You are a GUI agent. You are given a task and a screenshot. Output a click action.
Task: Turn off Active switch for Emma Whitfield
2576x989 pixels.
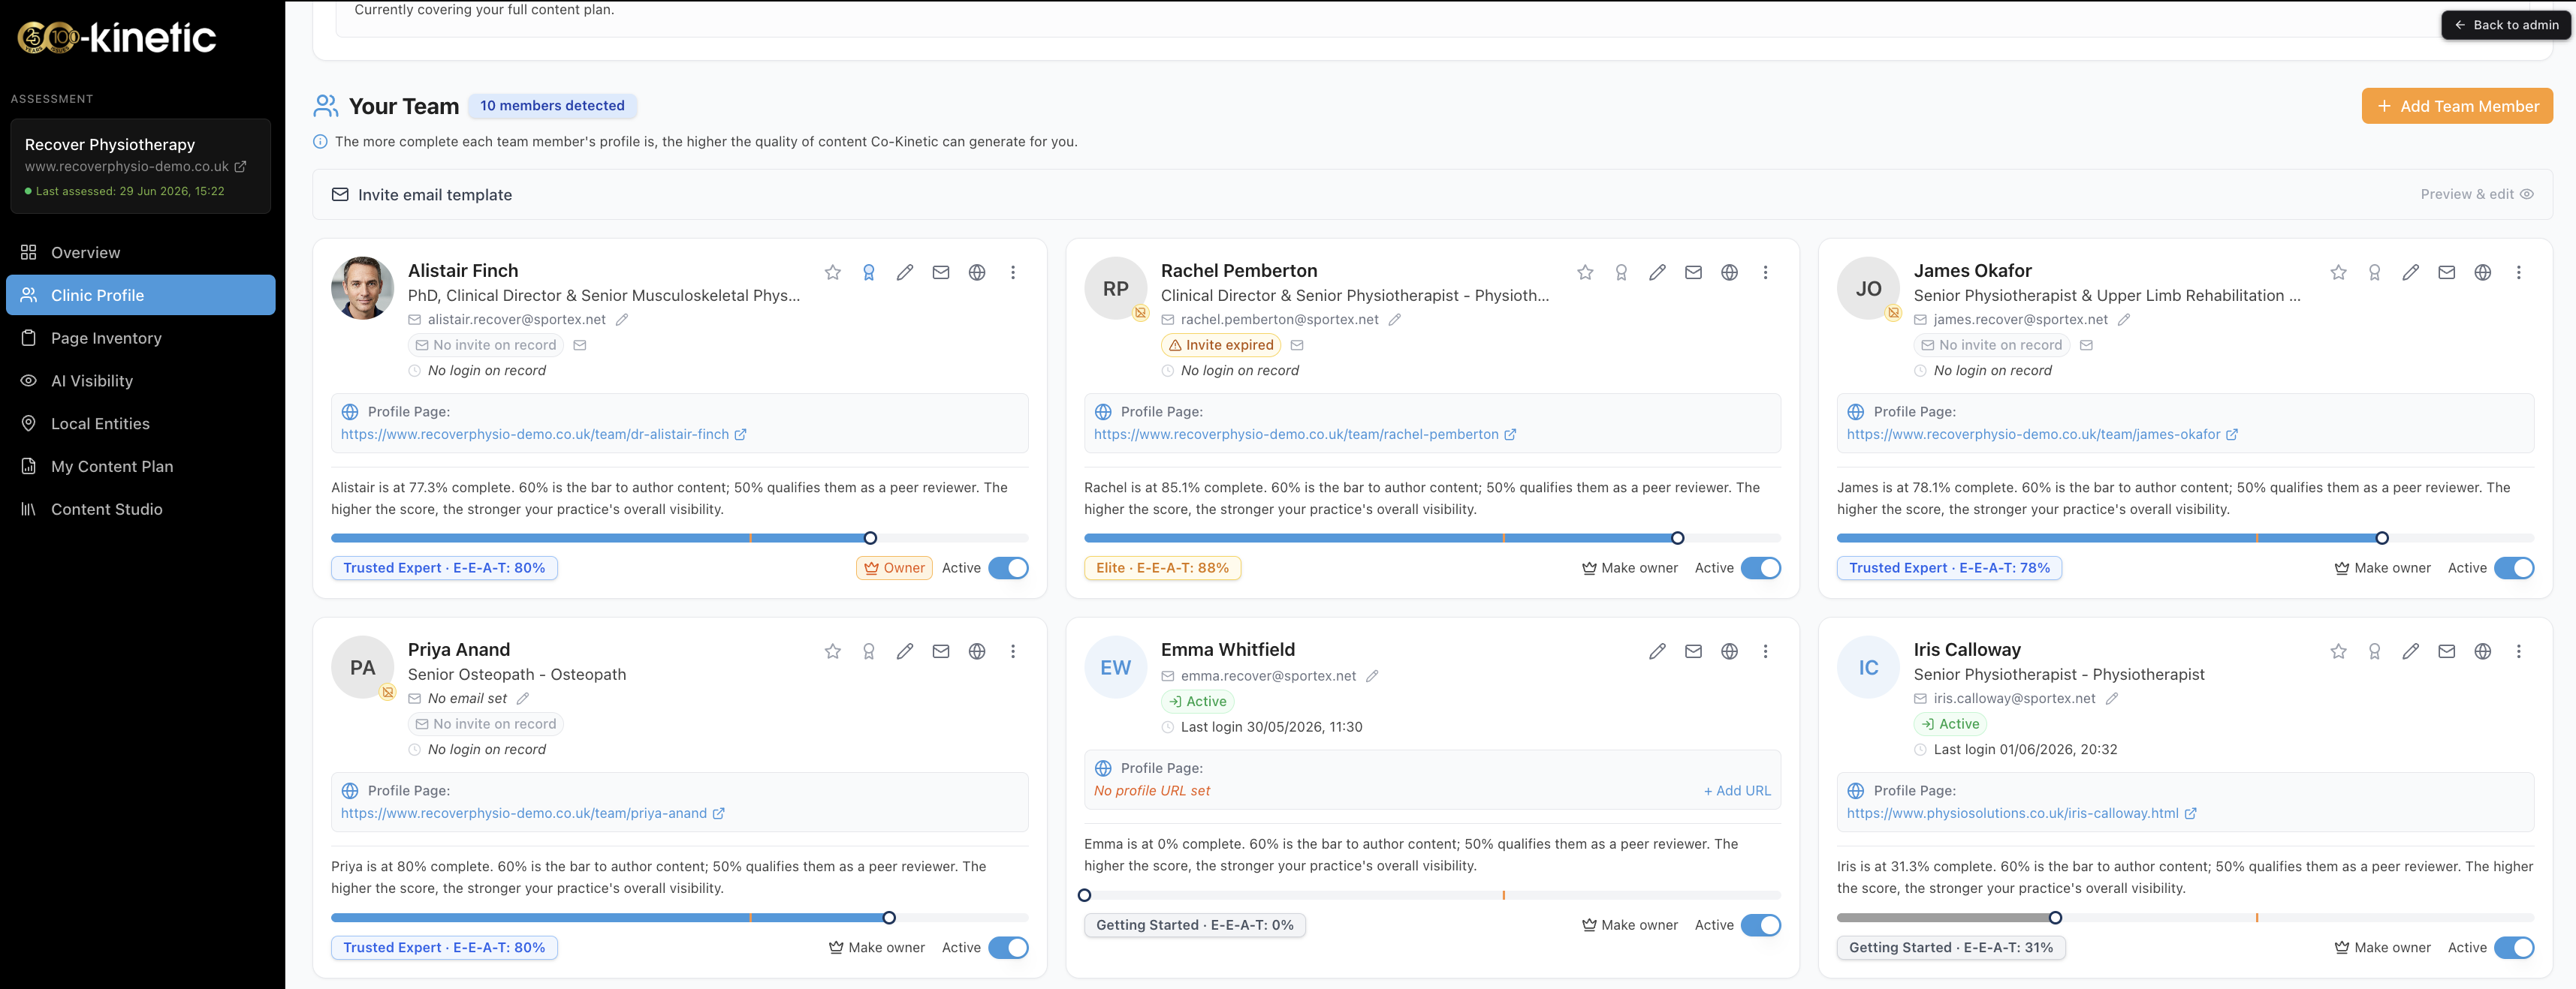point(1761,925)
